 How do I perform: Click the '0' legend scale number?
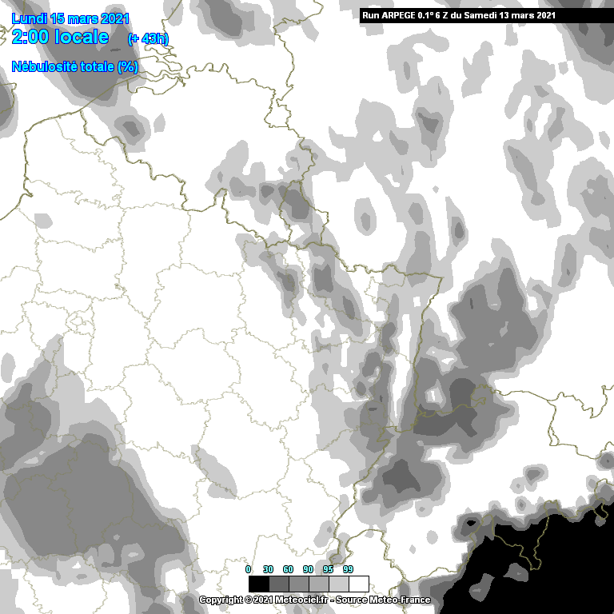point(249,569)
